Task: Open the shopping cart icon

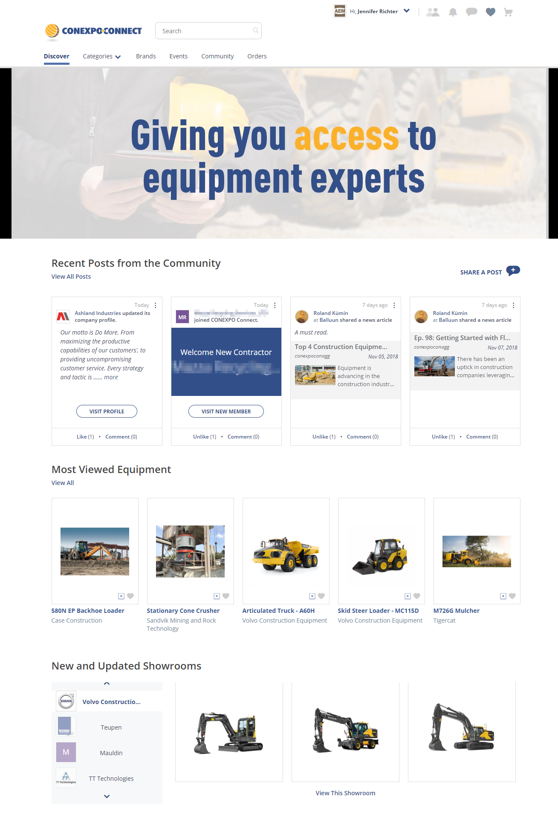Action: [x=508, y=12]
